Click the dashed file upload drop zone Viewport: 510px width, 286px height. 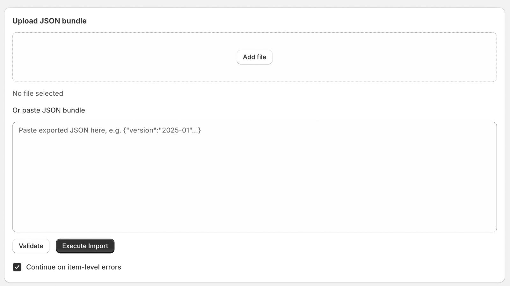[255, 57]
